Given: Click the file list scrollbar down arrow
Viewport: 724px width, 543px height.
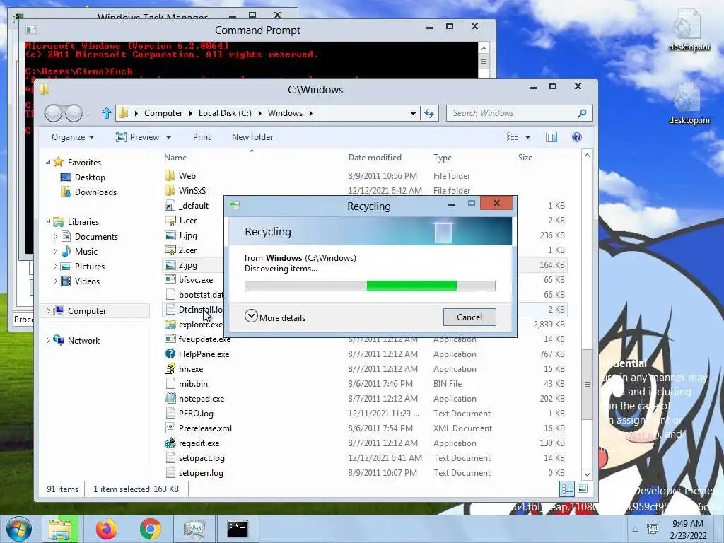Looking at the screenshot, I should pos(587,474).
